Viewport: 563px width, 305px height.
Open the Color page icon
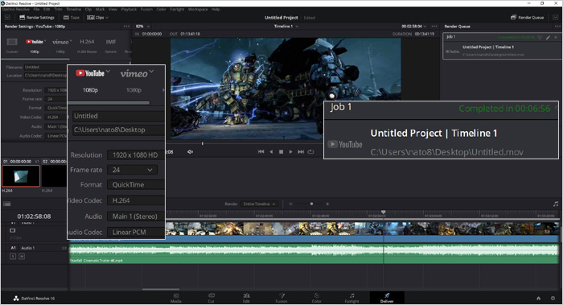point(316,298)
